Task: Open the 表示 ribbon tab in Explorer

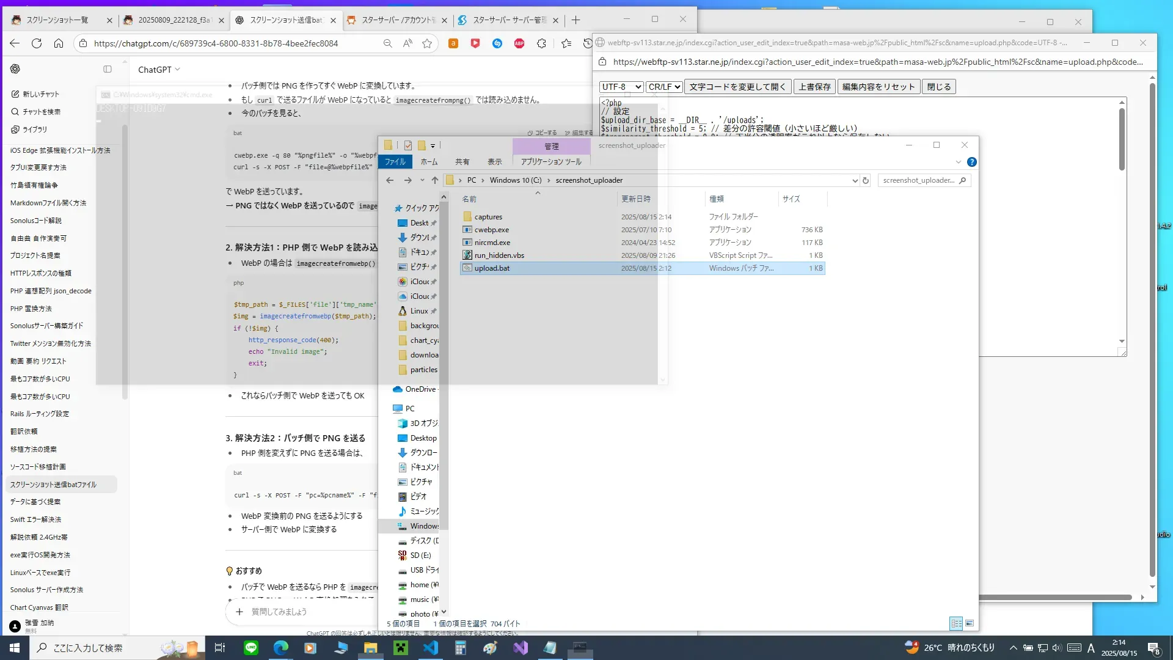Action: tap(494, 162)
